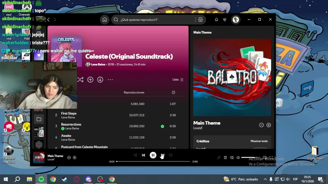
Task: Expand hidden system tray icons chevron
Action: [x=265, y=179]
